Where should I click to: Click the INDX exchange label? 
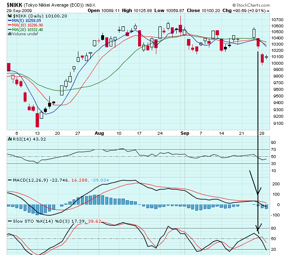pyautogui.click(x=90, y=5)
